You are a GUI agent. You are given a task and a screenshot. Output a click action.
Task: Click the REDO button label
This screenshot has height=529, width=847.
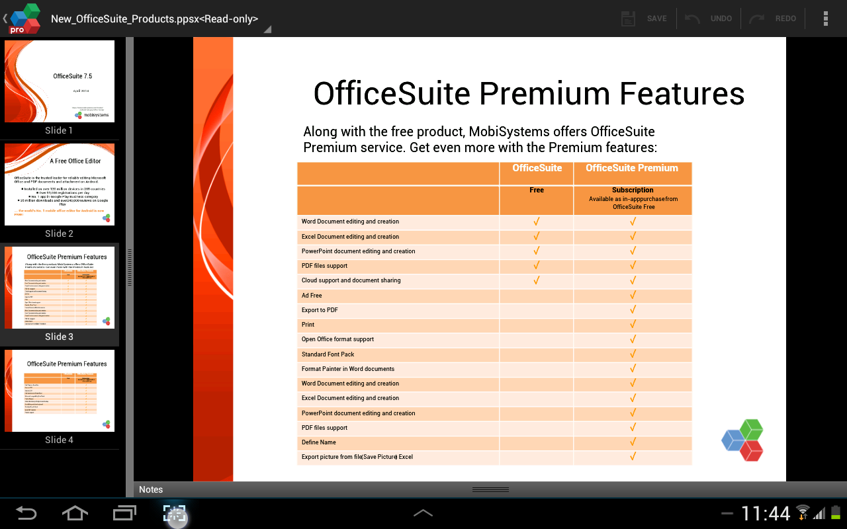pyautogui.click(x=786, y=19)
